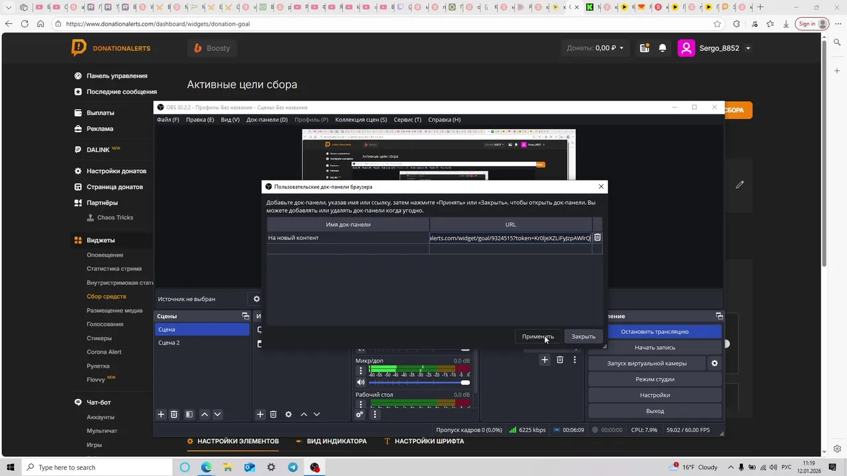Add a new scene transition
This screenshot has width=847, height=476.
(545, 360)
